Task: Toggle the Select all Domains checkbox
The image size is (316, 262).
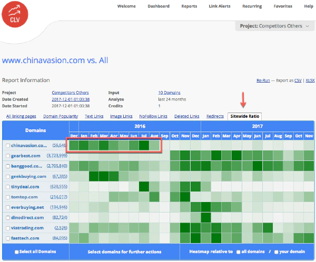Action: [17, 251]
